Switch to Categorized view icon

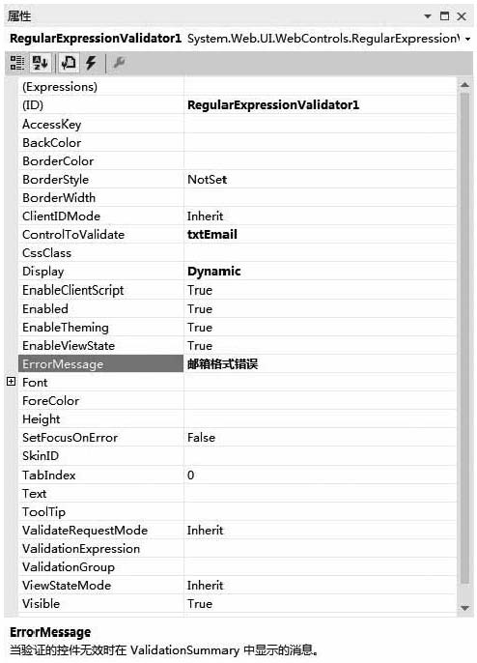click(x=17, y=63)
